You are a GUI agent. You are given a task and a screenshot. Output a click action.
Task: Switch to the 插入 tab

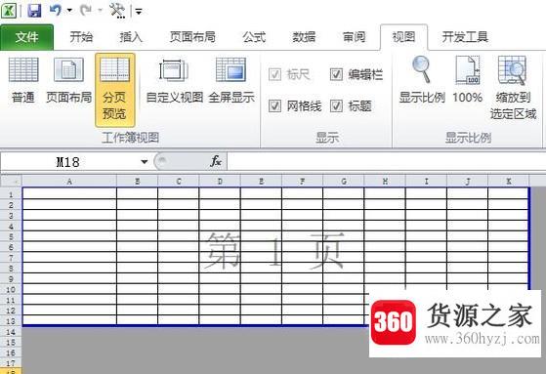click(131, 37)
